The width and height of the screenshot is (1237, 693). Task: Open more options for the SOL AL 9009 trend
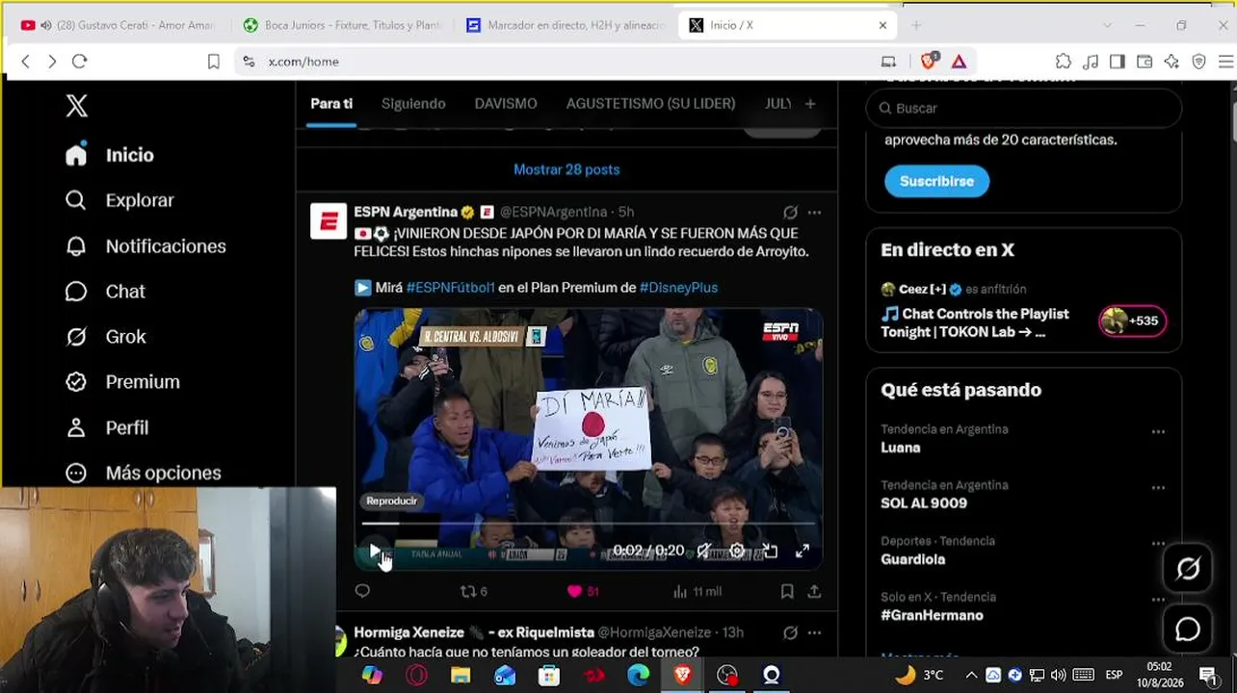pos(1158,487)
